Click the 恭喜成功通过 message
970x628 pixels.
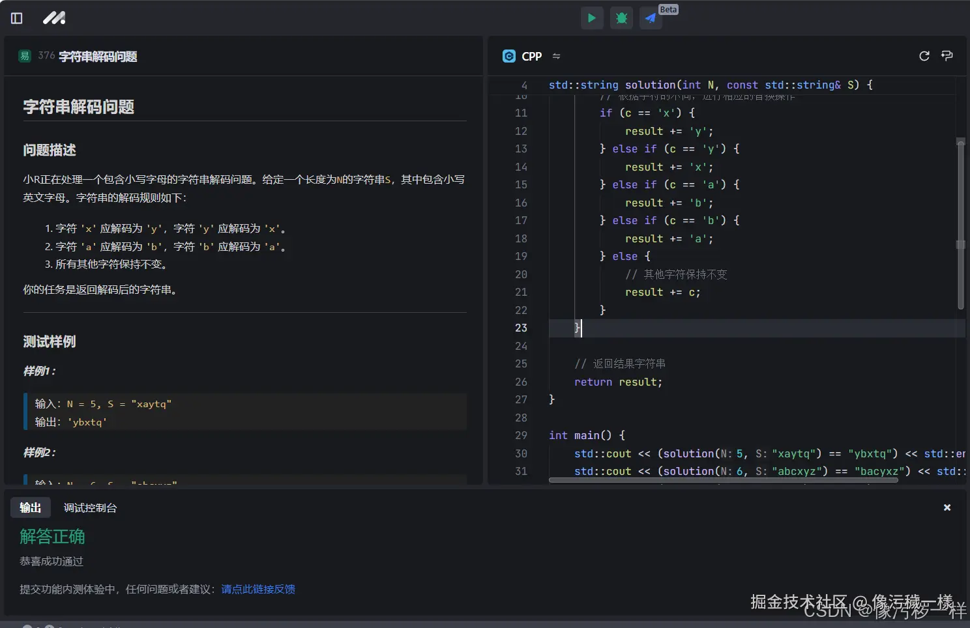click(51, 561)
